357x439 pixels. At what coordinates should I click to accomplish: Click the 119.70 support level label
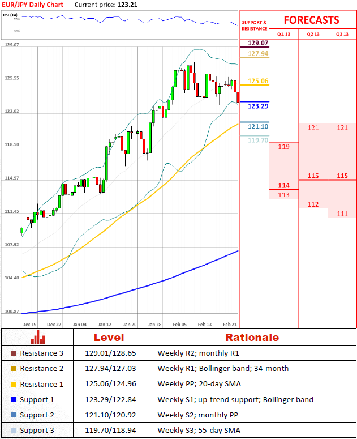258,140
